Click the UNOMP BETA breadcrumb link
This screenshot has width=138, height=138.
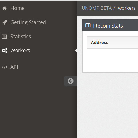point(97,8)
